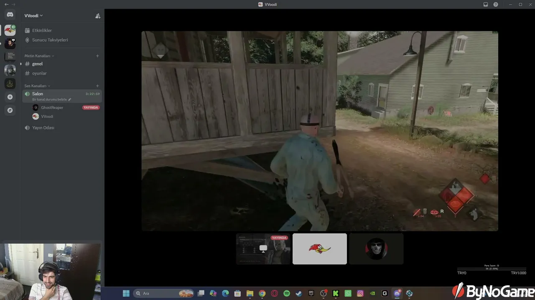Open Microsoft Store from the taskbar
The width and height of the screenshot is (535, 300).
pyautogui.click(x=238, y=293)
